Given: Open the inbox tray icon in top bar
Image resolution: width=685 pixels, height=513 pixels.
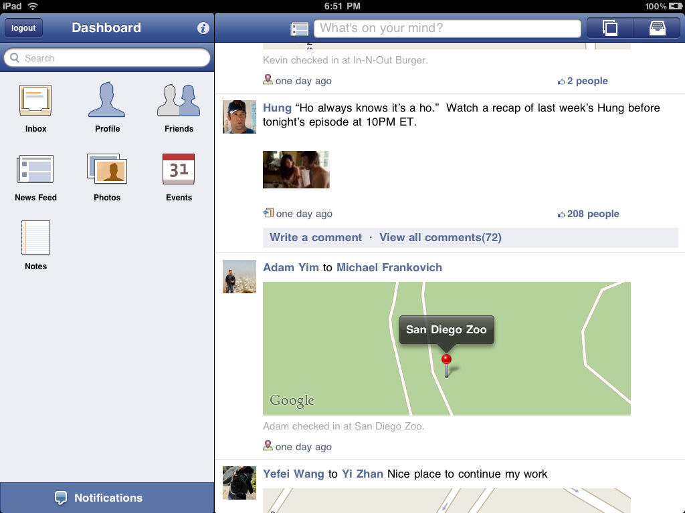Looking at the screenshot, I should (657, 28).
